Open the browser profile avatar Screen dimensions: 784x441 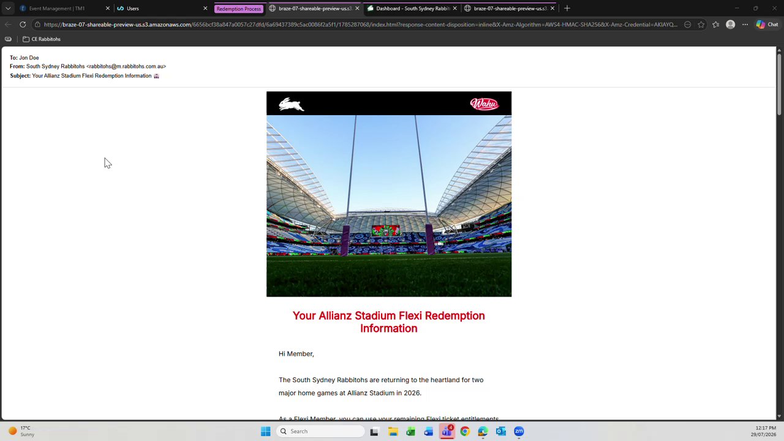(730, 24)
